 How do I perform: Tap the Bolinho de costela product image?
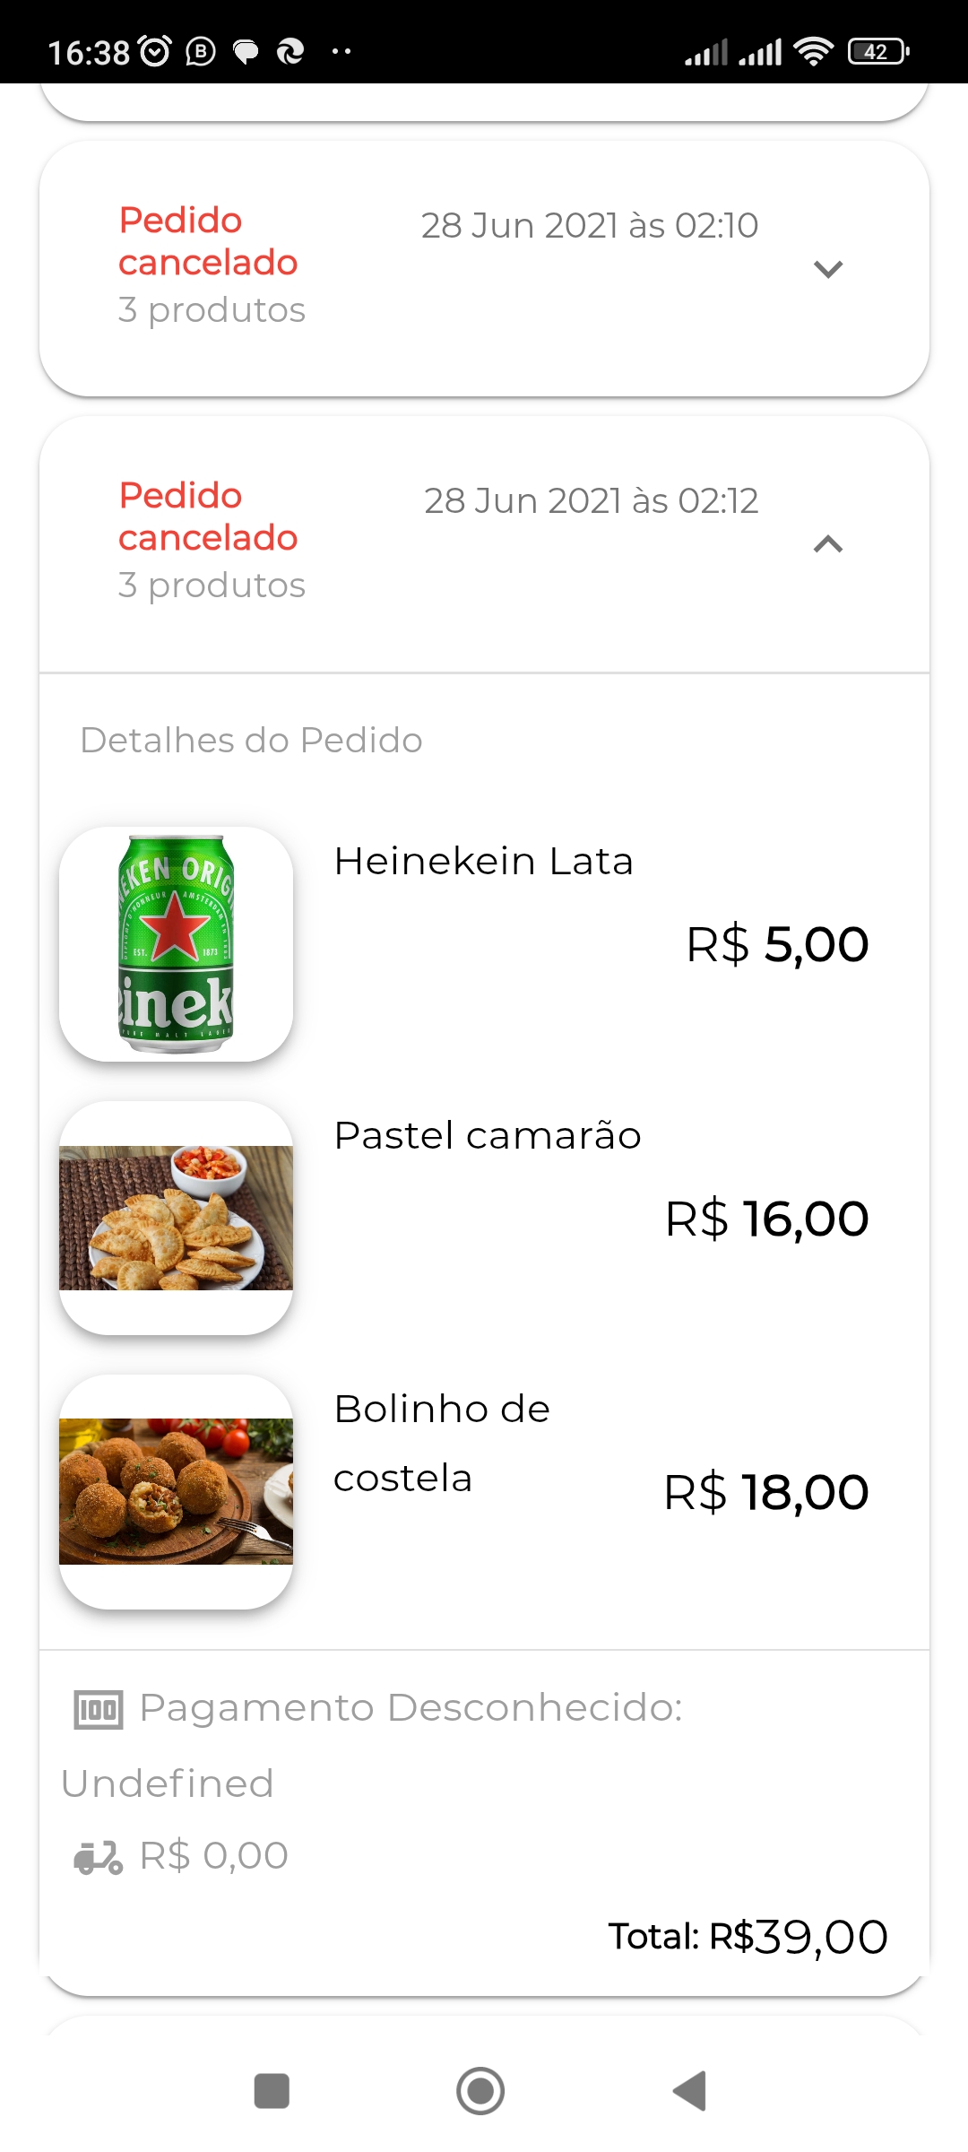pyautogui.click(x=176, y=1491)
